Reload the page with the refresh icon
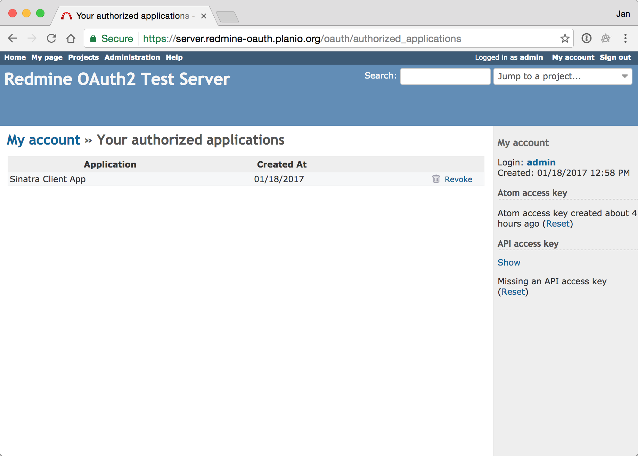 51,38
